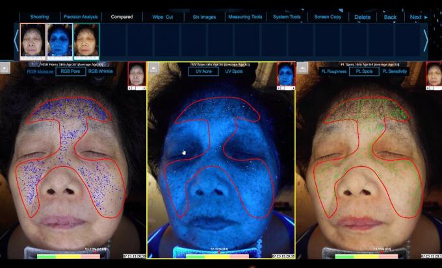Advance with the Next button
442x268 pixels.
click(419, 17)
